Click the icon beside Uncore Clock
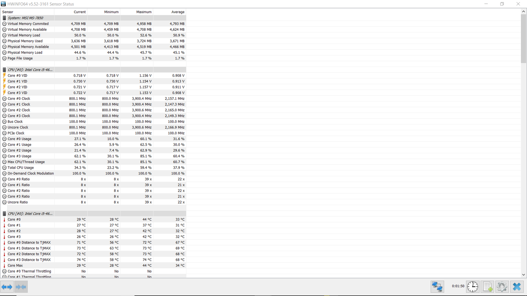This screenshot has height=296, width=527. [4, 127]
